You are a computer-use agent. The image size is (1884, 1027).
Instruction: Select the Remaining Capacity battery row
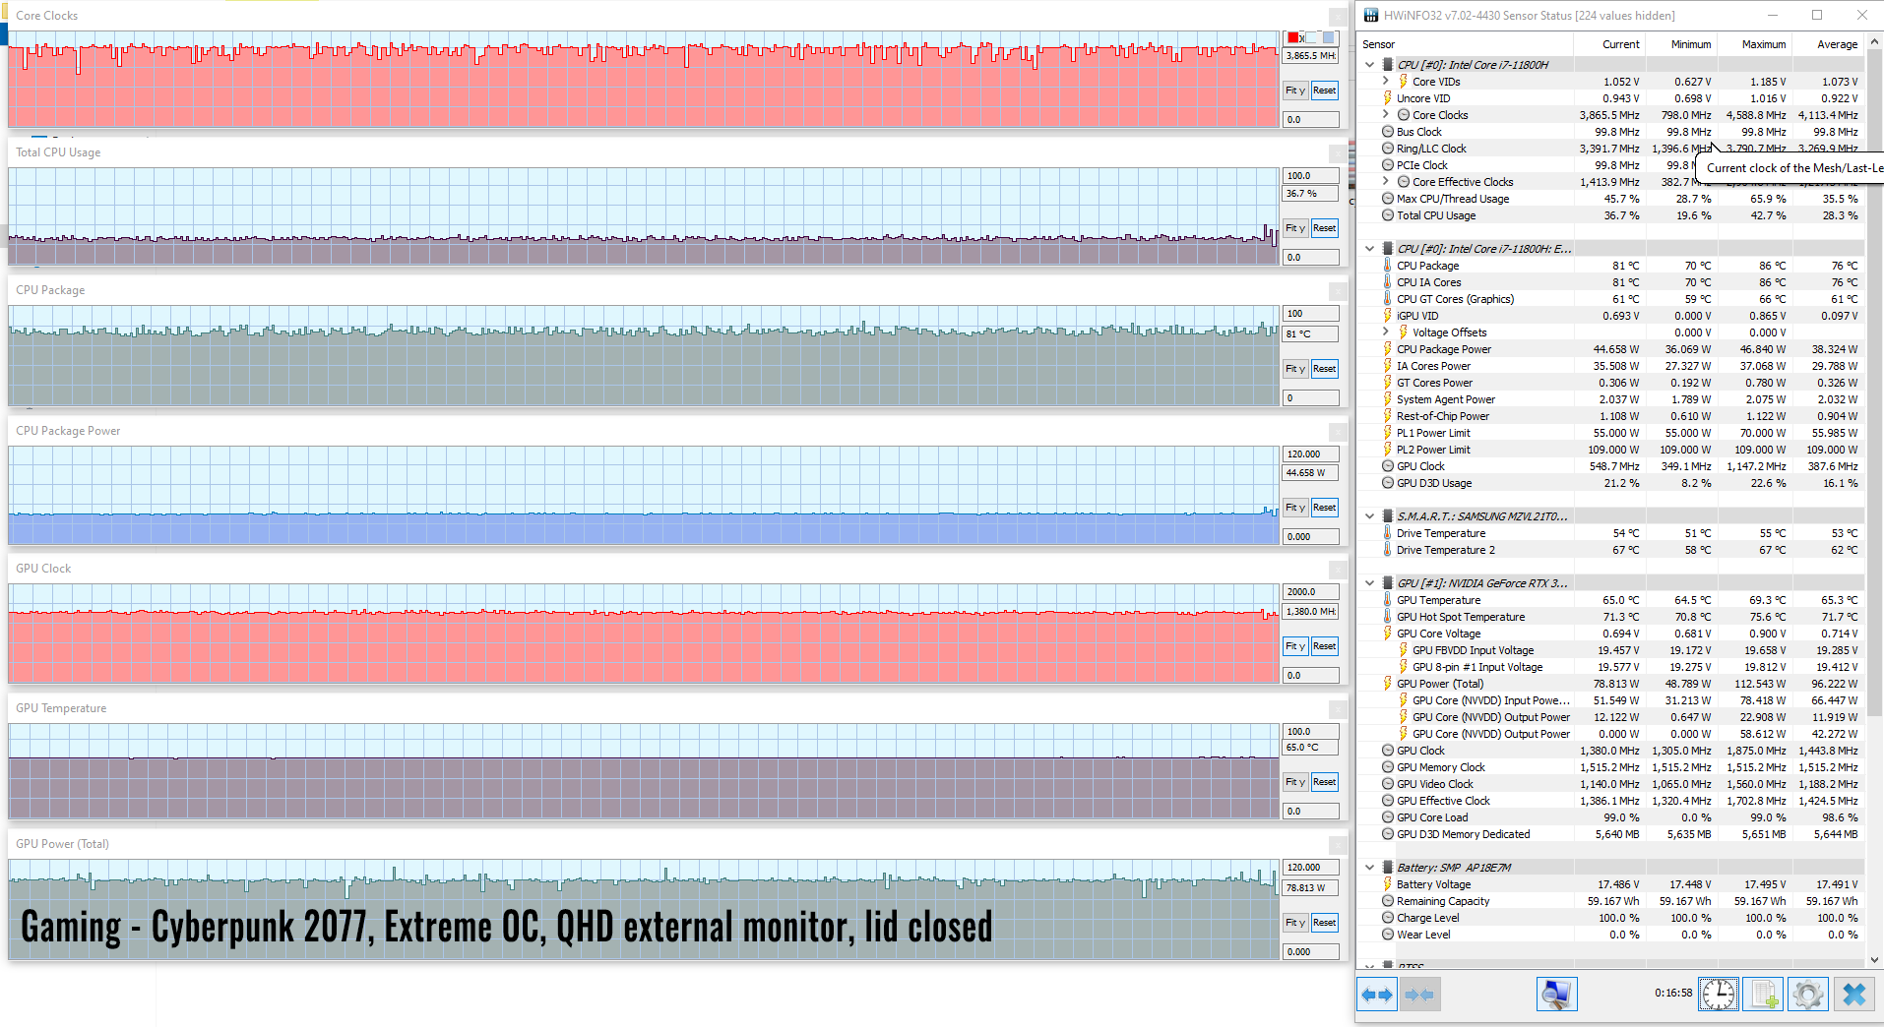1612,901
